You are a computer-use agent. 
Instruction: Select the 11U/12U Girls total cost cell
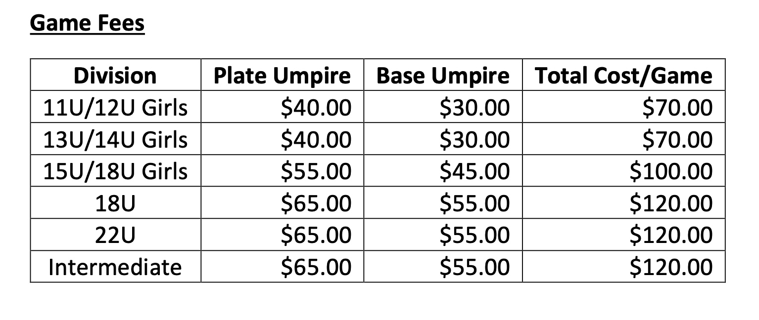(x=677, y=108)
